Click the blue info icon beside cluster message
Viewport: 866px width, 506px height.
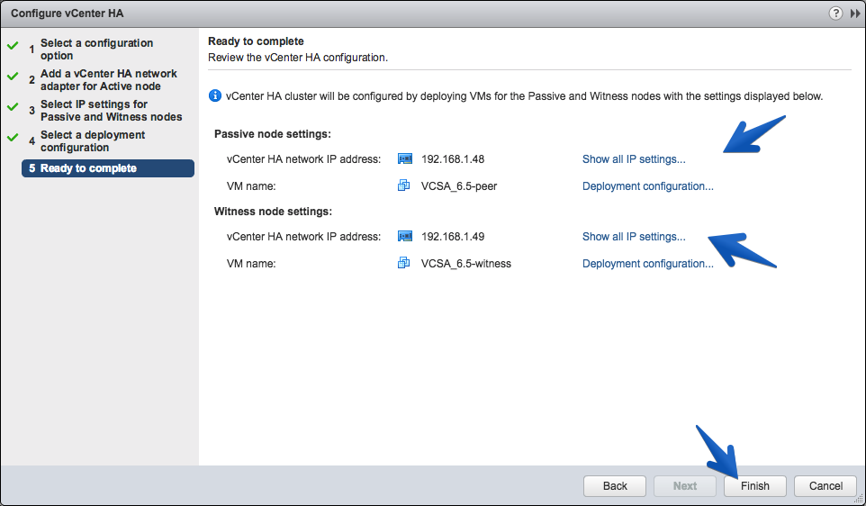coord(215,95)
